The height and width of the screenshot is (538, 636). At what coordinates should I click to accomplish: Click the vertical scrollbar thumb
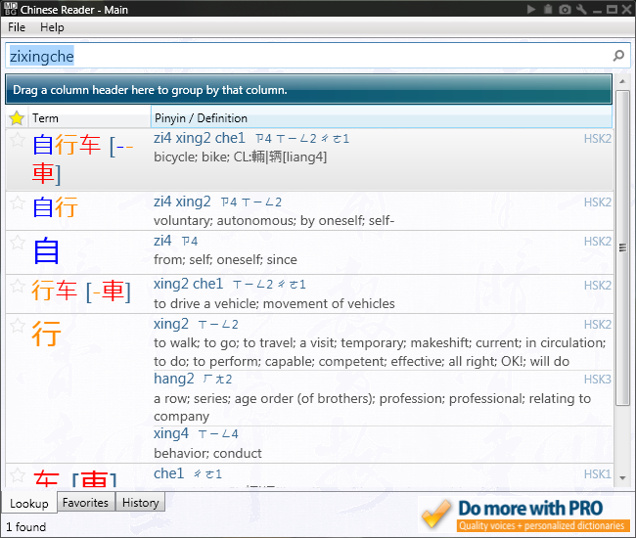(x=622, y=247)
